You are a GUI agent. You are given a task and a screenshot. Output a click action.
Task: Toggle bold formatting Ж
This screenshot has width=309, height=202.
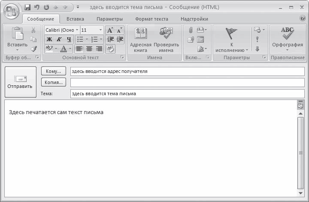pos(49,39)
